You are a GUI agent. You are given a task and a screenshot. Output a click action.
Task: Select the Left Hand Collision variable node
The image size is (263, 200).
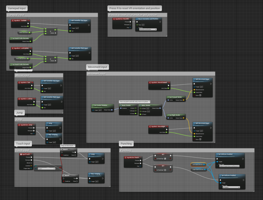coord(198,164)
